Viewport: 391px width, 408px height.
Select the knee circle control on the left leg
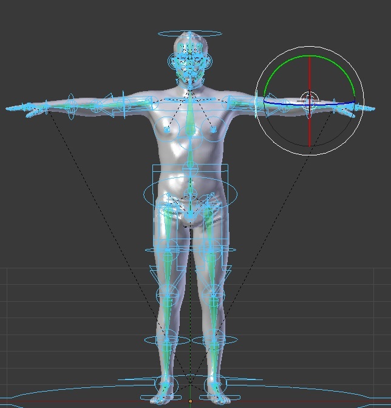click(x=166, y=296)
